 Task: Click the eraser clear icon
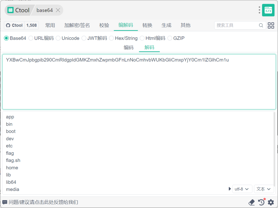[251, 202]
